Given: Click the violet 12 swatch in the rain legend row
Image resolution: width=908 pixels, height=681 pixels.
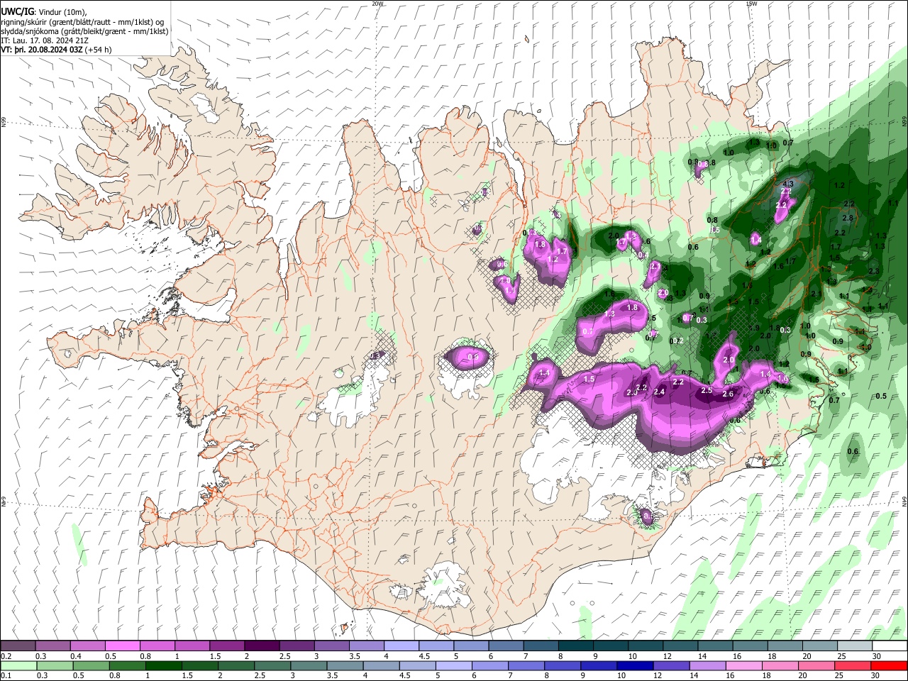Looking at the screenshot, I should click(x=672, y=665).
